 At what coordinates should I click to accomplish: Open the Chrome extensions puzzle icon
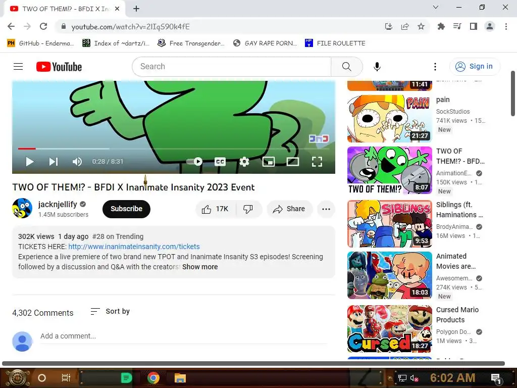pyautogui.click(x=441, y=26)
